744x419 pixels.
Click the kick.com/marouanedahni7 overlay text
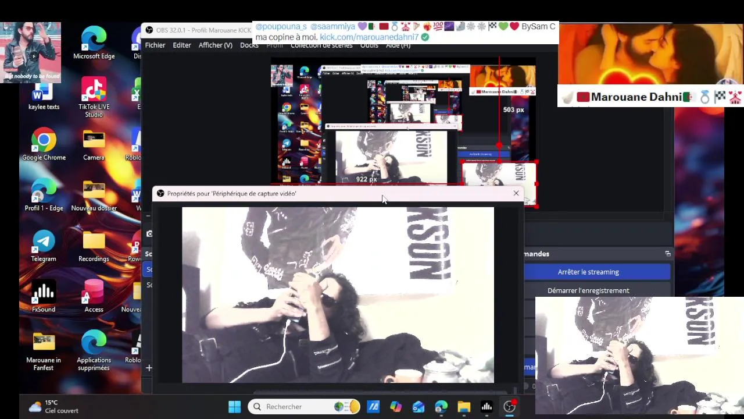pyautogui.click(x=369, y=37)
